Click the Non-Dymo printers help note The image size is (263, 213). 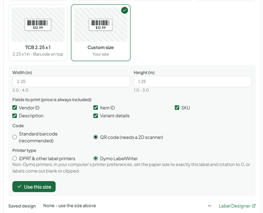tap(131, 168)
